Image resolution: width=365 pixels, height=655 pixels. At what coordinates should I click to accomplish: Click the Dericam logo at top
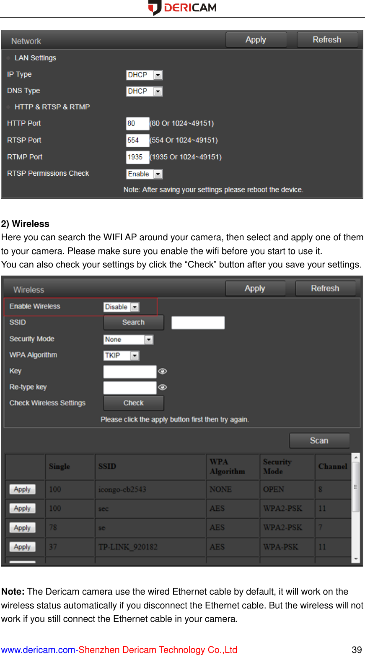[182, 8]
